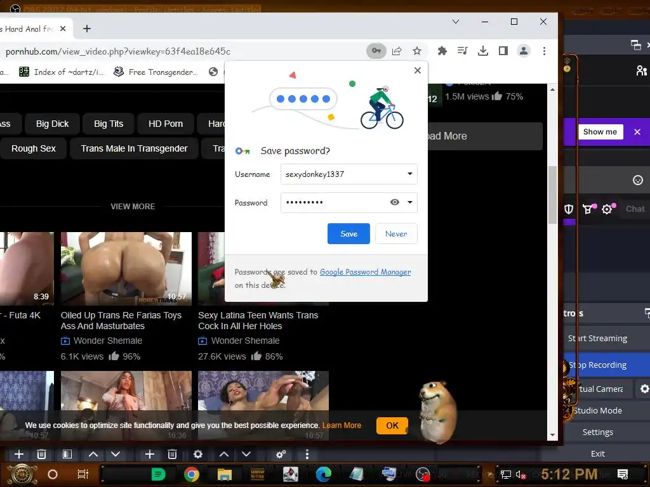Viewport: 650px width, 487px height.
Task: Open Cortana search circle on taskbar
Action: [53, 474]
